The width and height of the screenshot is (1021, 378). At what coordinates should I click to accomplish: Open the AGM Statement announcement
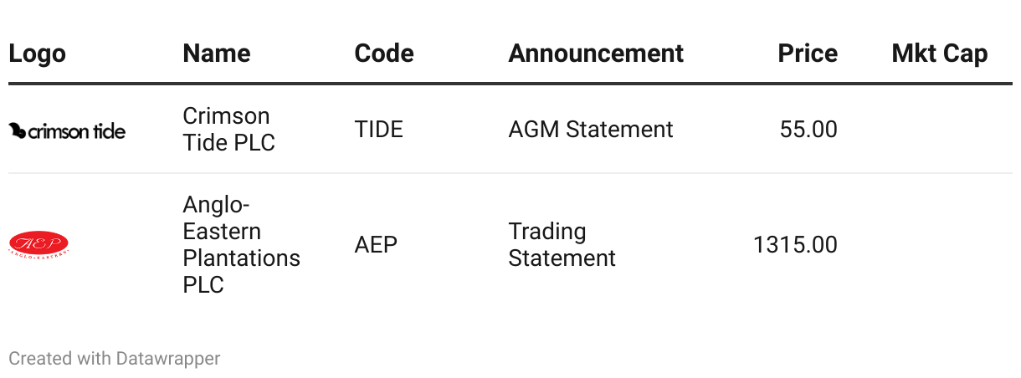point(591,129)
